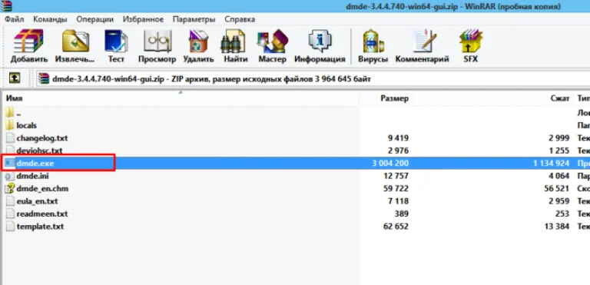Image resolution: width=590 pixels, height=285 pixels.
Task: Select the dmde.ini file name
Action: pos(32,176)
